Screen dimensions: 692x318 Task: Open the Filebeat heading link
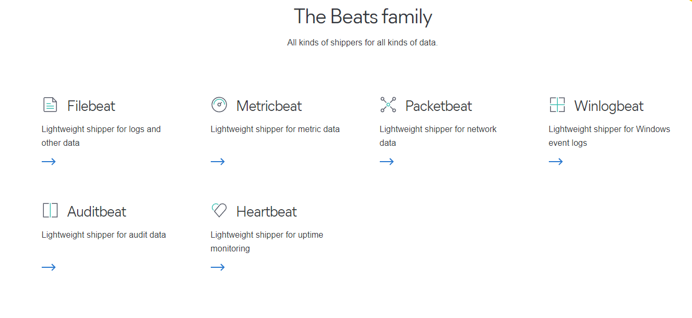click(x=91, y=106)
